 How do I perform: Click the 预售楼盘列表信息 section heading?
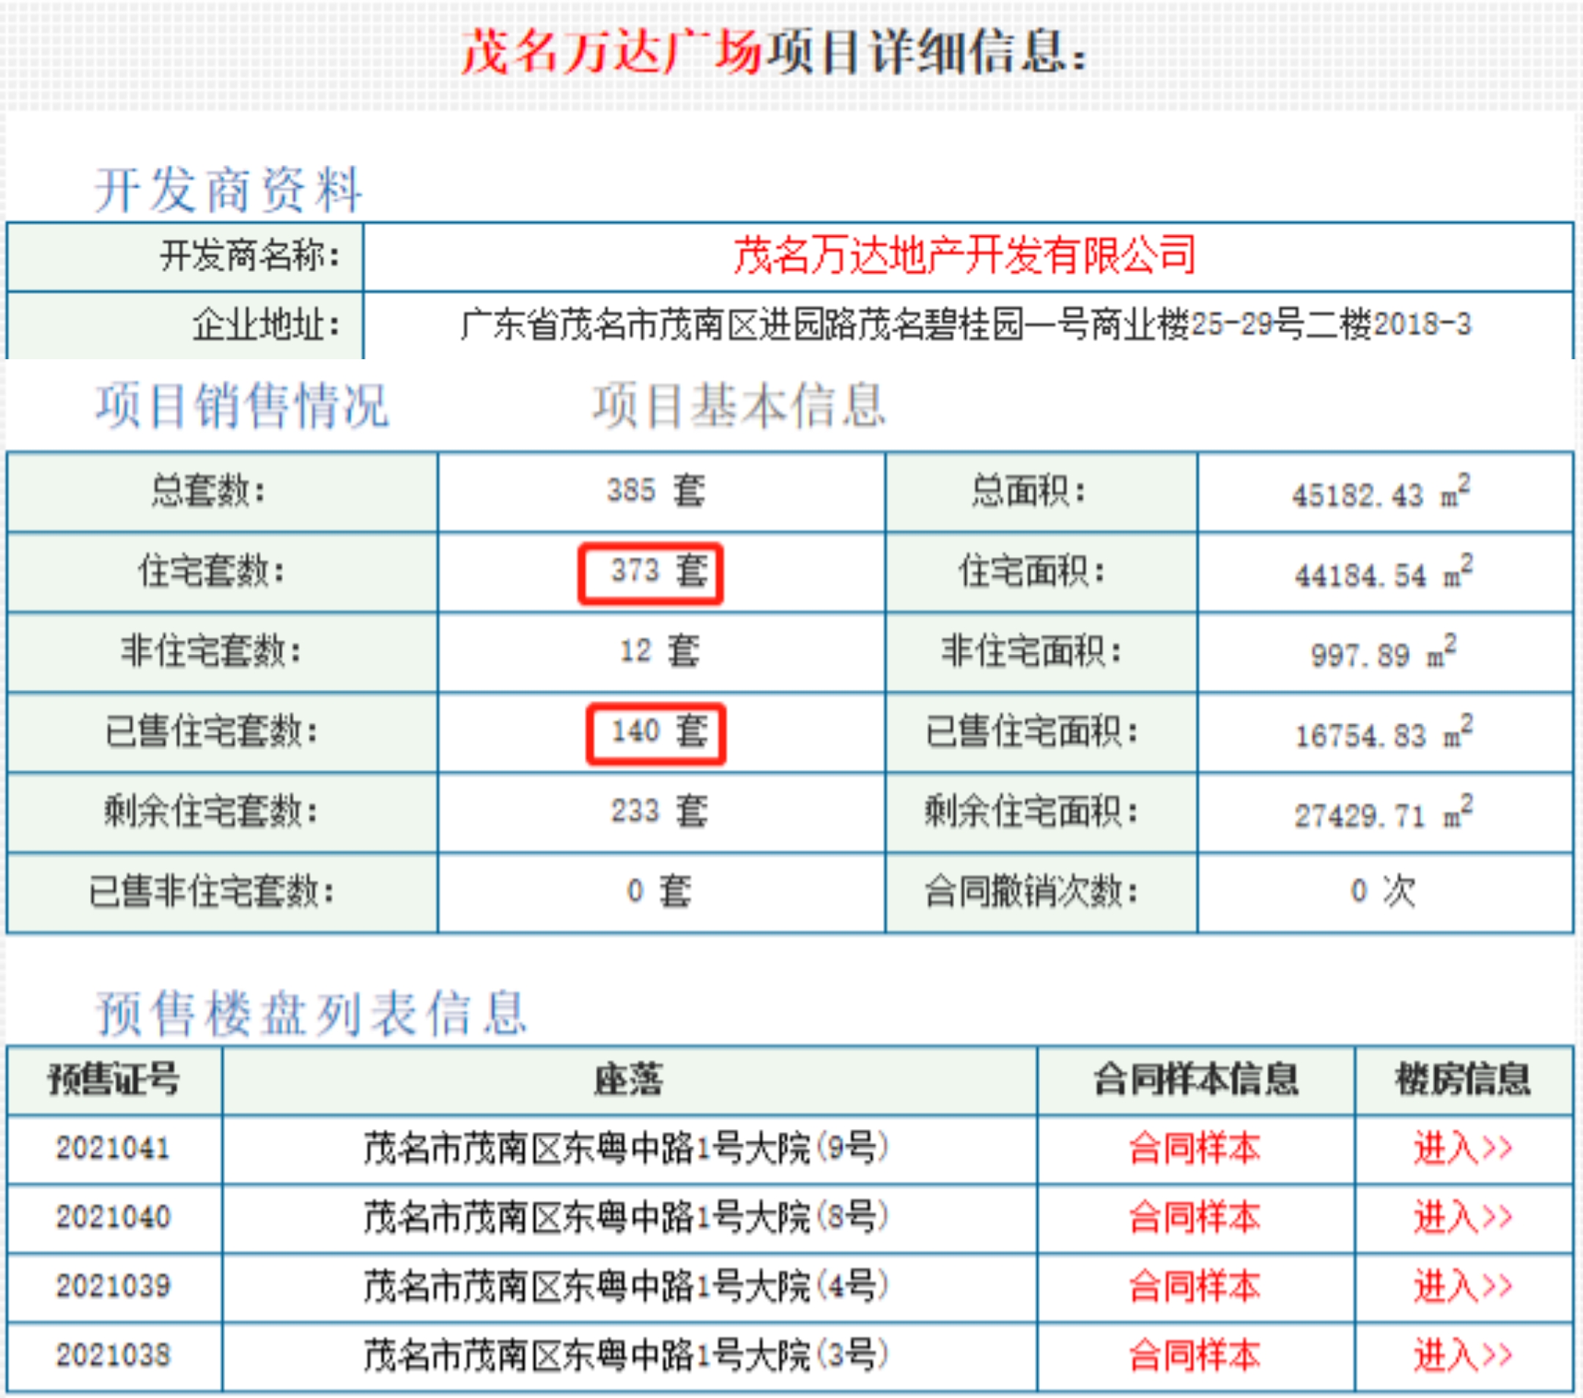[311, 1013]
